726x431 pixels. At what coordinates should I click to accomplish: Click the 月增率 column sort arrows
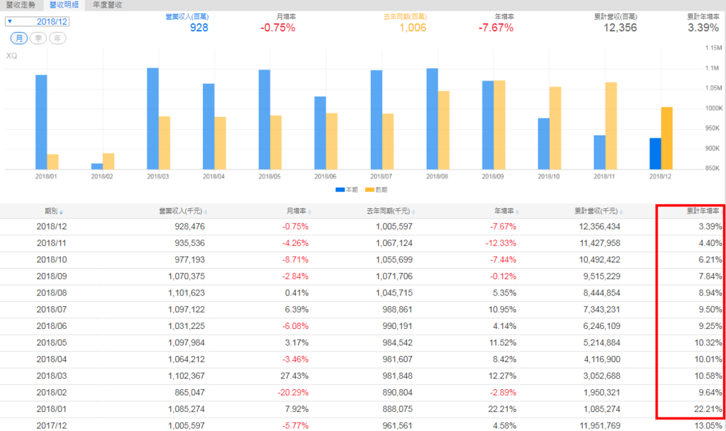point(309,212)
